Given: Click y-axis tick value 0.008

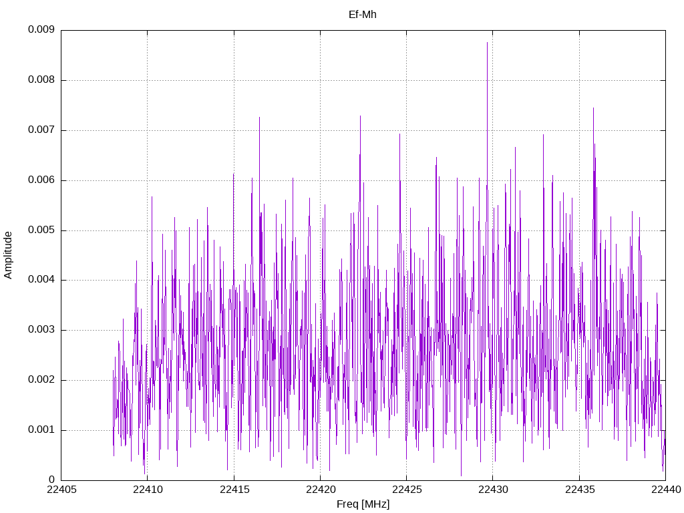Looking at the screenshot, I should 41,80.
